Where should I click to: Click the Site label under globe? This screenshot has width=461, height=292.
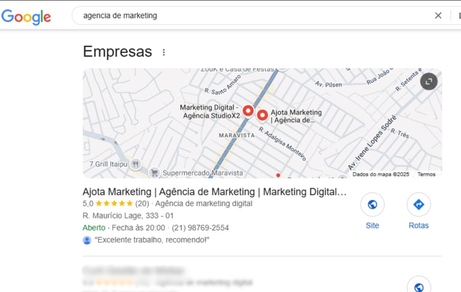point(372,225)
